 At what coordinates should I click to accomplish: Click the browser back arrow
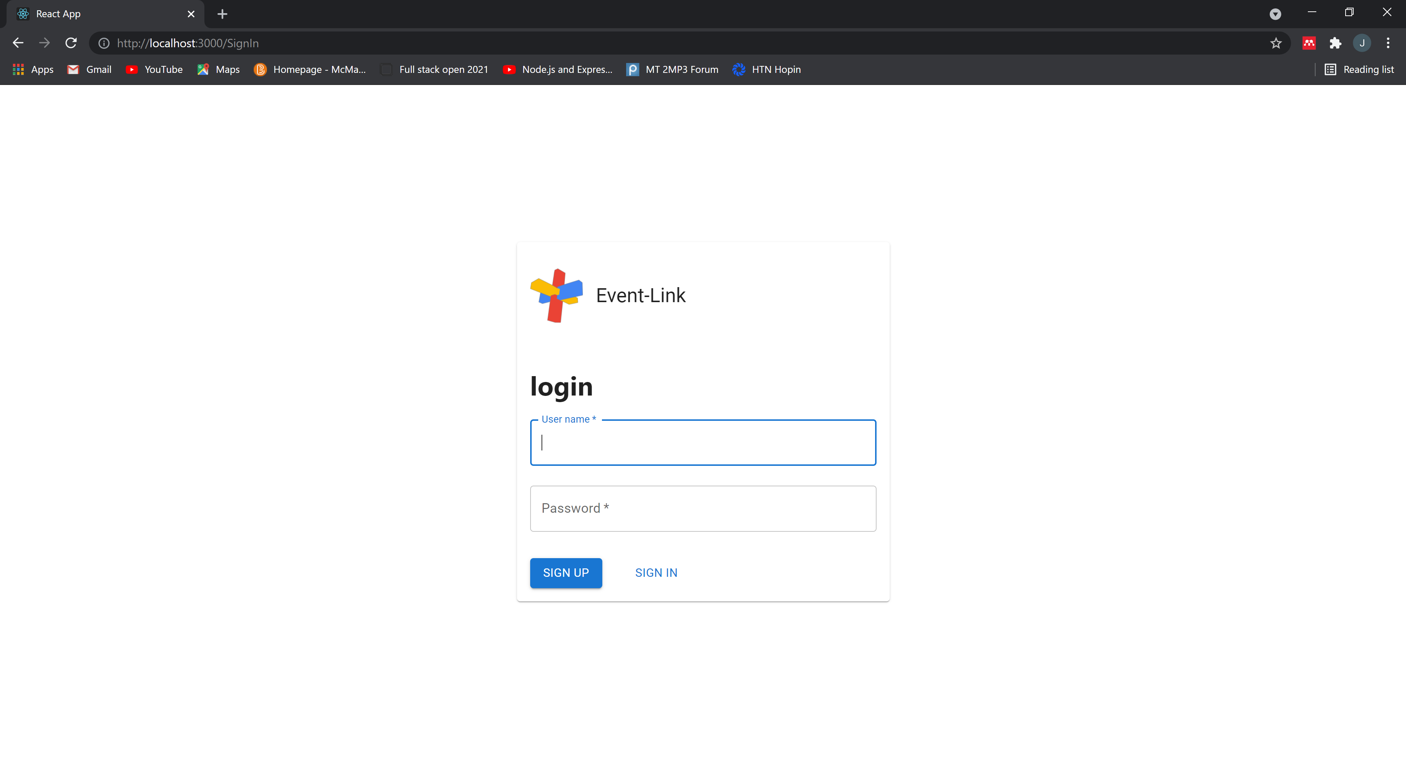[18, 43]
